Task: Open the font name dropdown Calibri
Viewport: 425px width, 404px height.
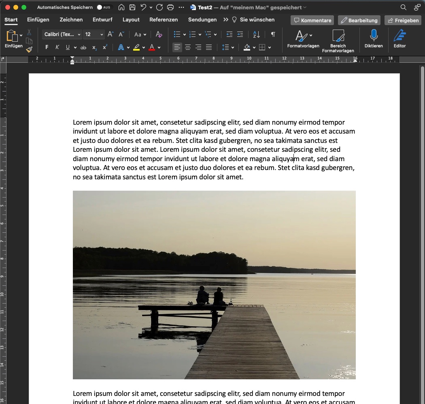Action: (62, 34)
